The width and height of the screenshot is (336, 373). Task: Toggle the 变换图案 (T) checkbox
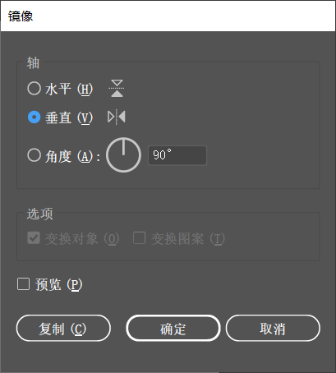pos(139,237)
